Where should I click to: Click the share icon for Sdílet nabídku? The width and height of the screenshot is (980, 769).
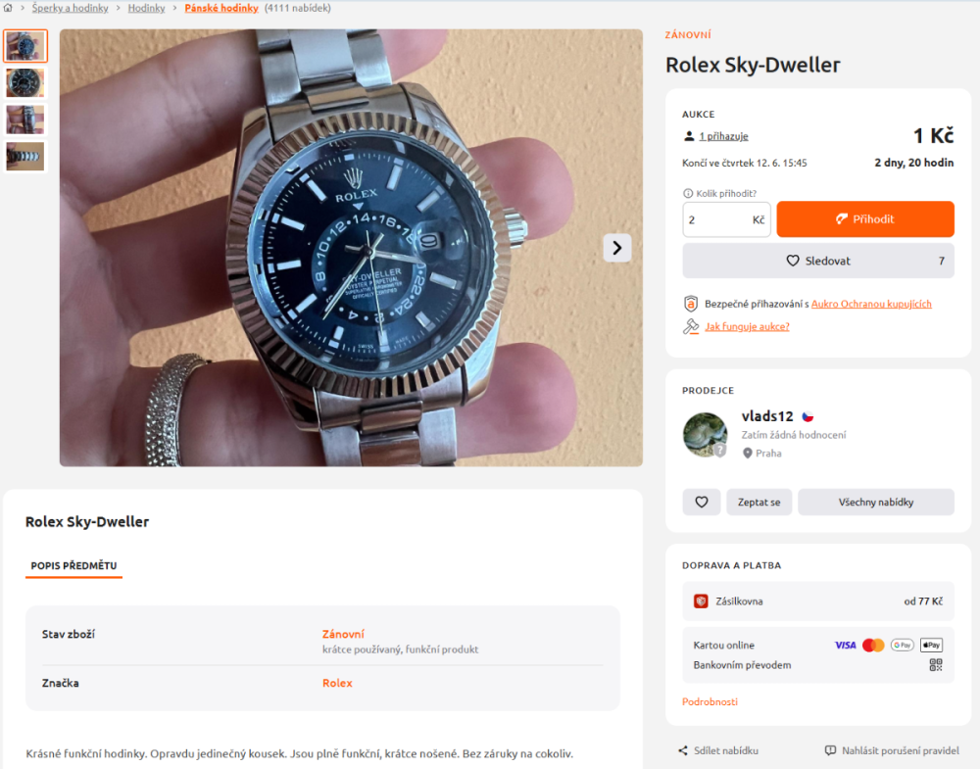tap(683, 751)
